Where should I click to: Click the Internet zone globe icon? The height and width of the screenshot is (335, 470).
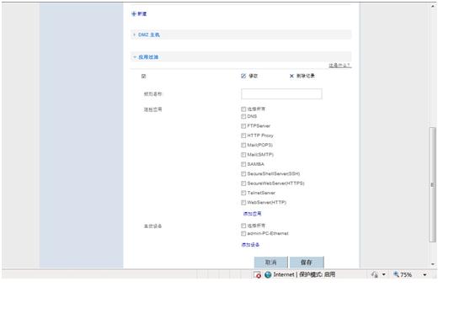[x=268, y=274]
